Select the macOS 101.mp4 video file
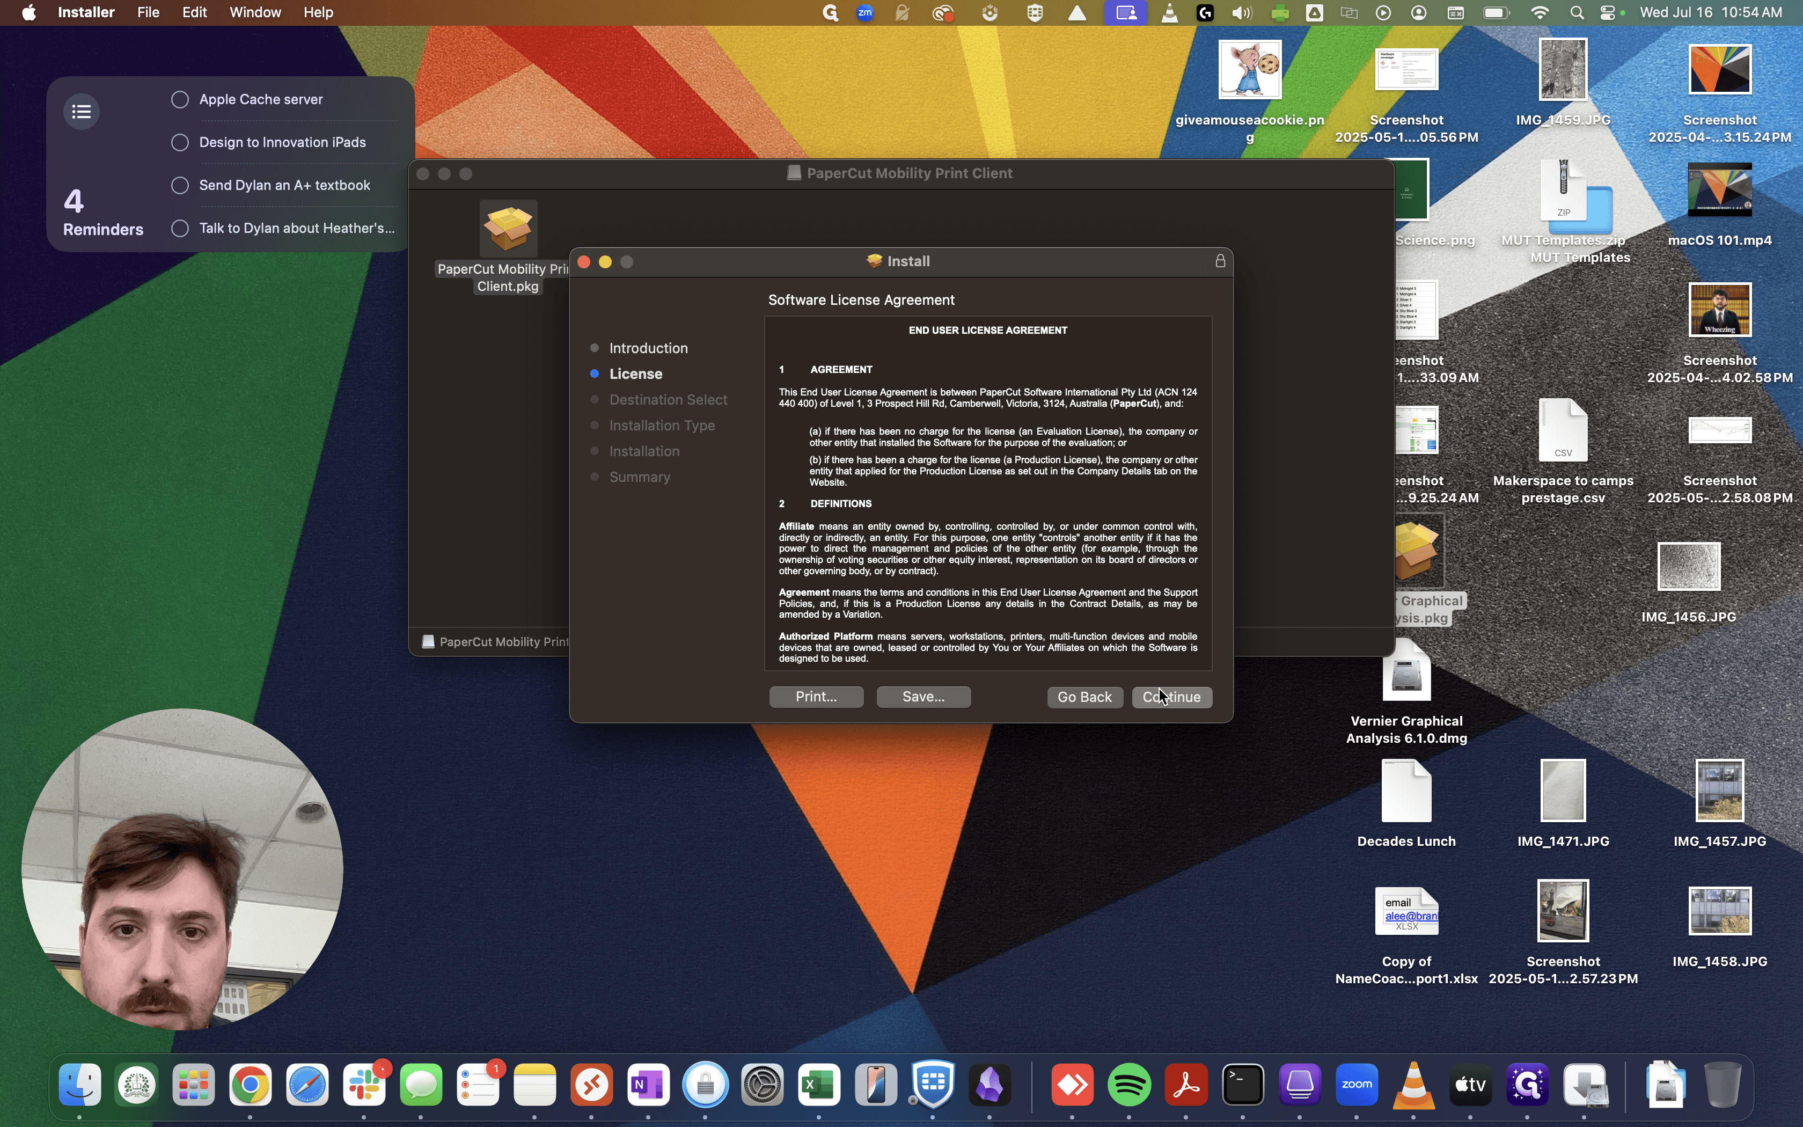The width and height of the screenshot is (1803, 1127). click(1720, 190)
